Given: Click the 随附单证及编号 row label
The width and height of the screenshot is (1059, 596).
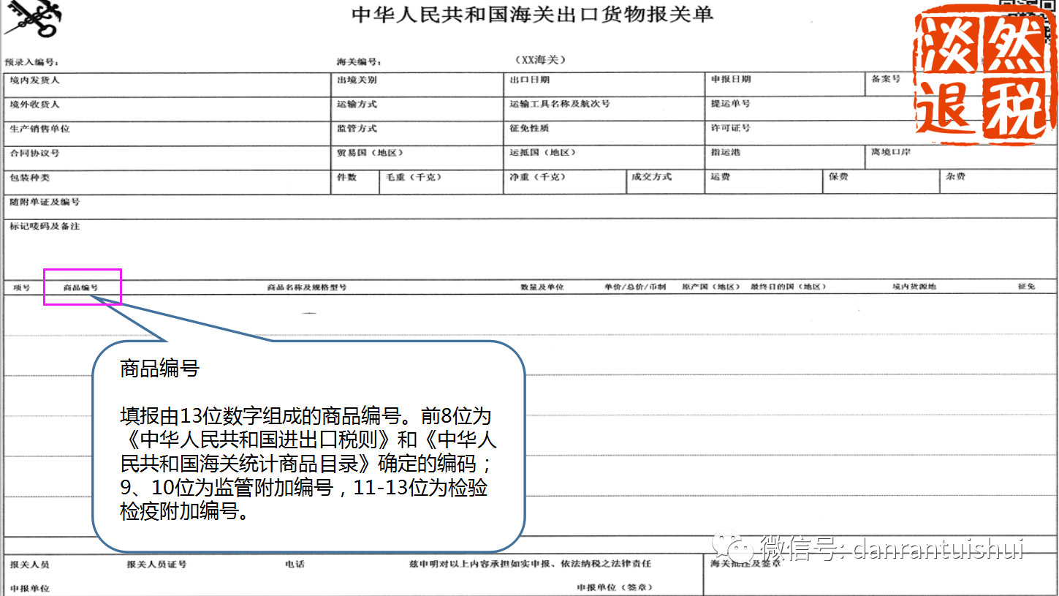Looking at the screenshot, I should (x=45, y=202).
